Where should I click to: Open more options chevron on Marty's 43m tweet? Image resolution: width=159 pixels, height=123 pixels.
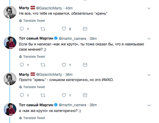click(x=149, y=8)
